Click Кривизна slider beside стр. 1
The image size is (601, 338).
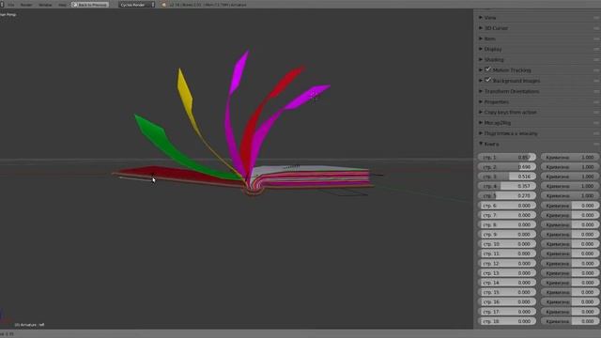570,157
